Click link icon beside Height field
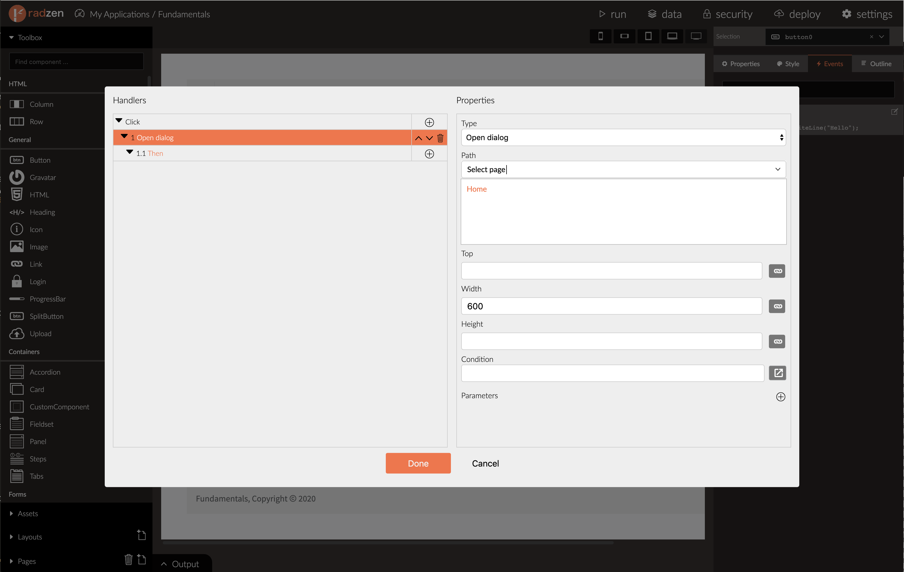Viewport: 904px width, 572px height. click(x=777, y=341)
